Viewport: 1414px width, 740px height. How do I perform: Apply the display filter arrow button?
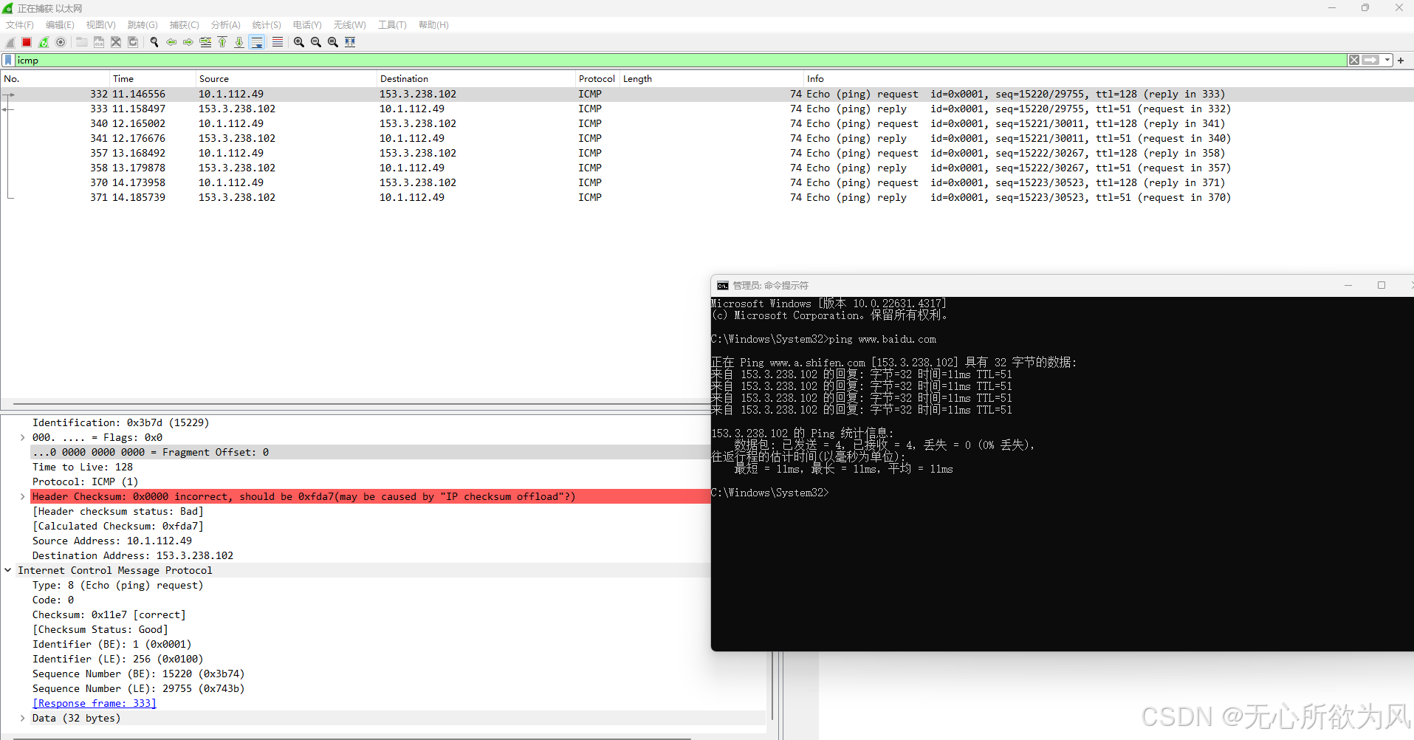click(1371, 60)
